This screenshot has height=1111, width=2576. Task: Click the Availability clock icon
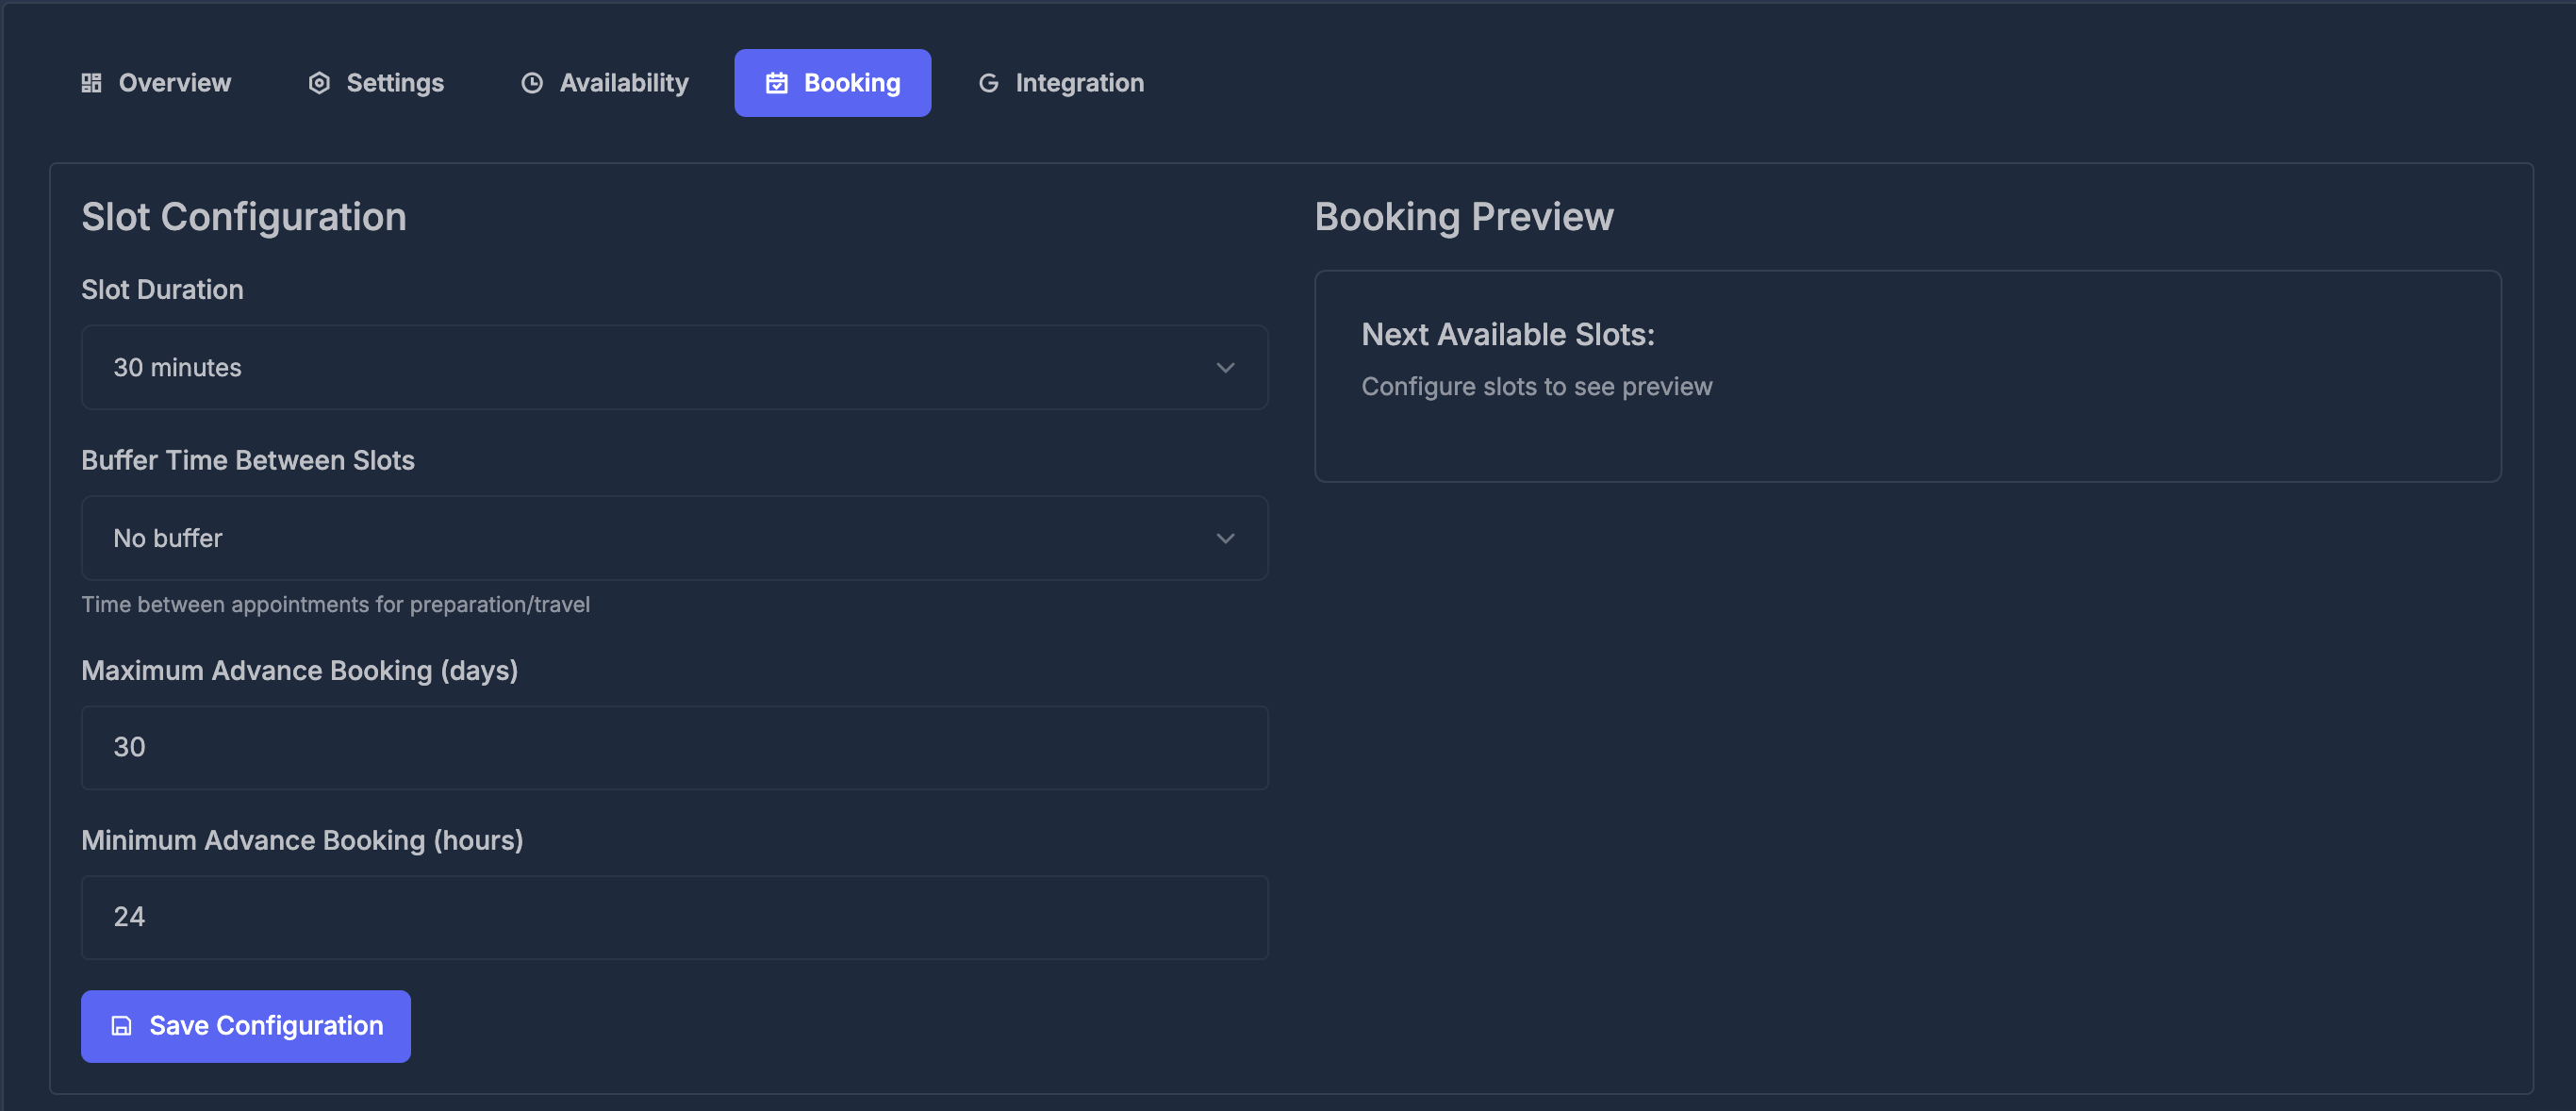tap(532, 83)
